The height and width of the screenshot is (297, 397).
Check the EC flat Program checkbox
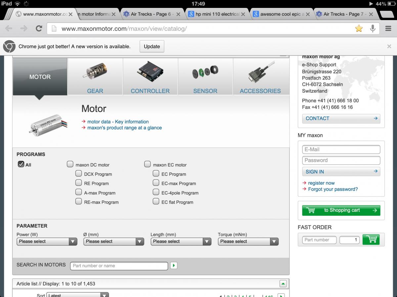tap(156, 202)
